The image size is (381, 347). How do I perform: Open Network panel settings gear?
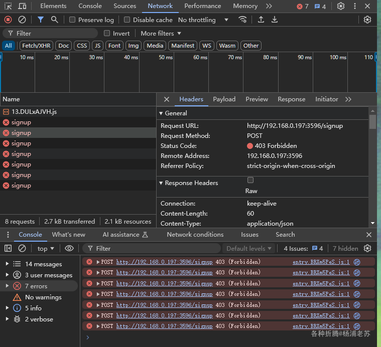367,20
